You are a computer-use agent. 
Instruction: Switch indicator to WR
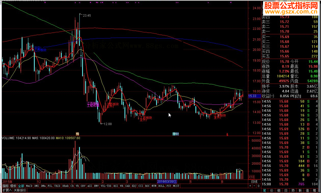coord(122,186)
